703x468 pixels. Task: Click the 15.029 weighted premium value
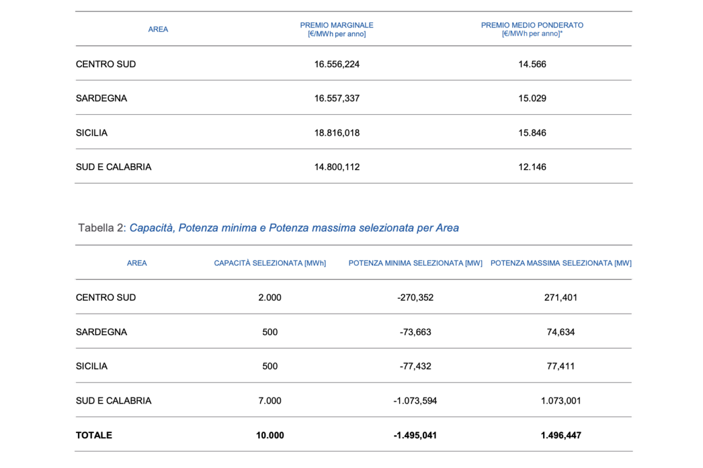tap(532, 98)
